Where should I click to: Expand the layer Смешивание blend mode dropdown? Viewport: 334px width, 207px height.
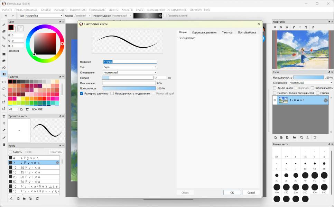pos(310,83)
